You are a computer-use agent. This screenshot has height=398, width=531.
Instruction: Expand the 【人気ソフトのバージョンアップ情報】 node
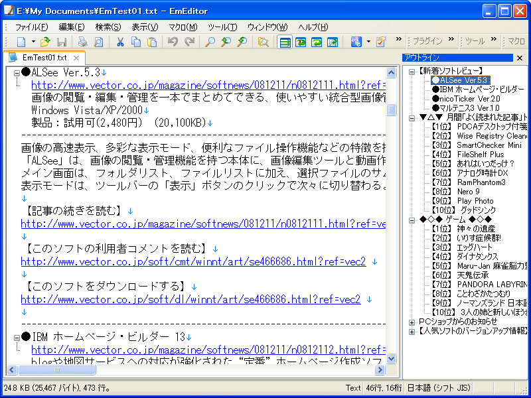[x=412, y=332]
